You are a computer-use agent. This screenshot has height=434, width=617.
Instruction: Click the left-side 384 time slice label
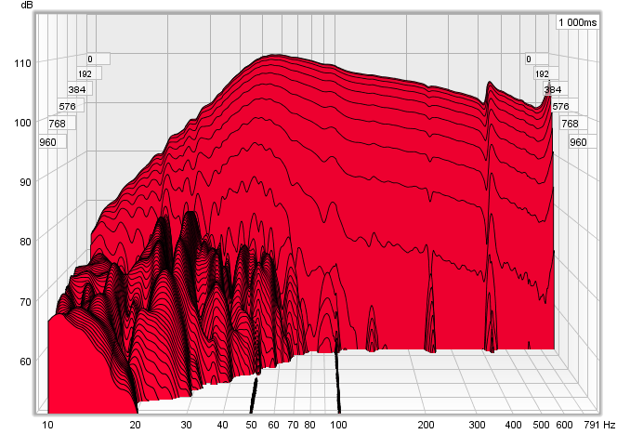76,90
